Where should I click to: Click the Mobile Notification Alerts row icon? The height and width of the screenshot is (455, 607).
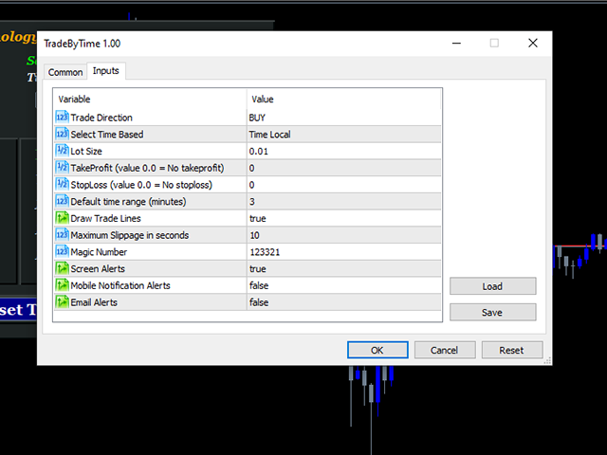(62, 285)
